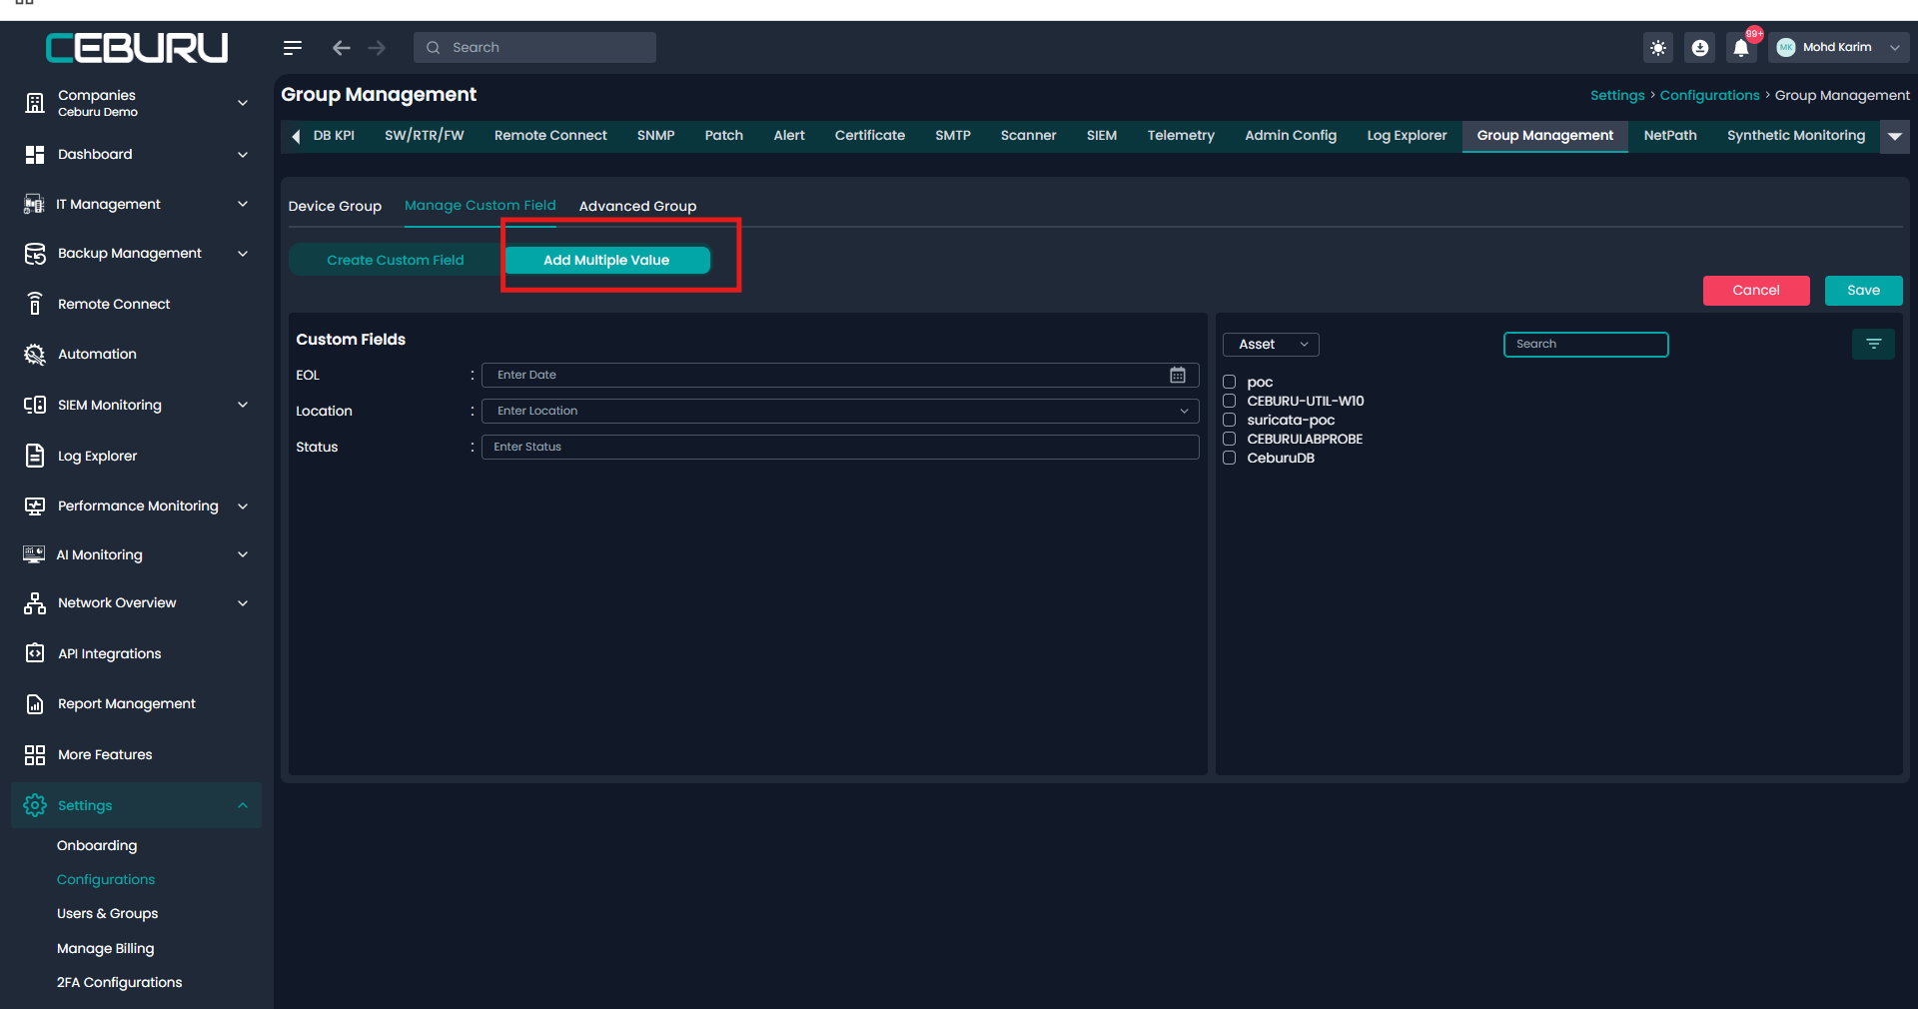Open the tab overflow dropdown arrow

click(x=1895, y=137)
